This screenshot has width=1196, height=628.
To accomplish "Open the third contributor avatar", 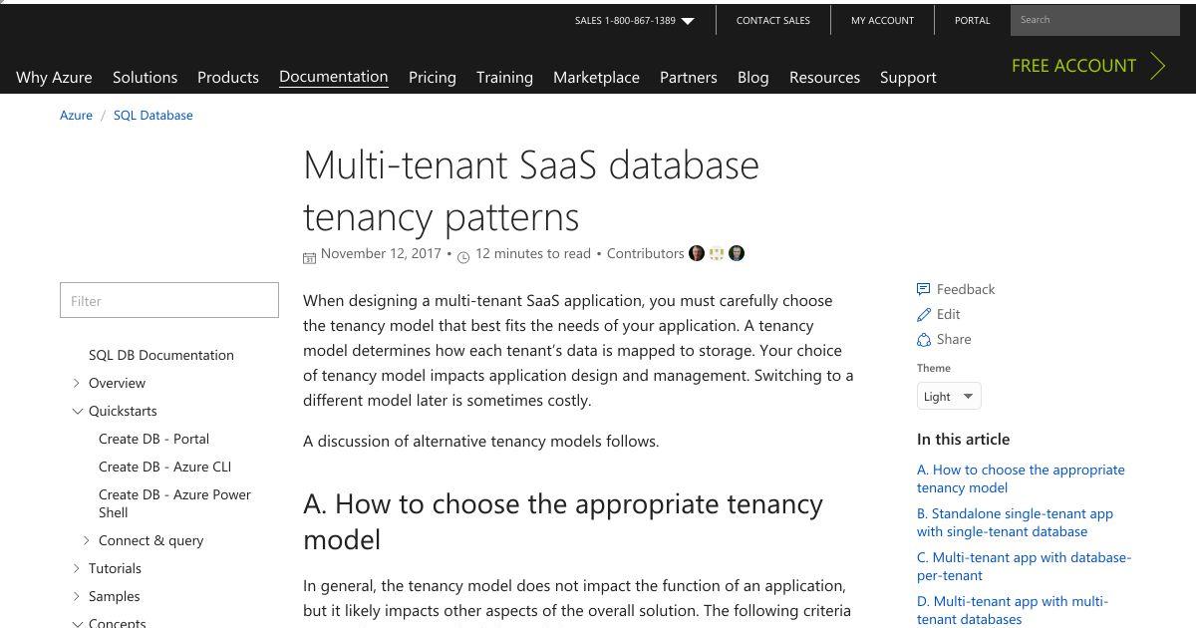I will (x=737, y=253).
